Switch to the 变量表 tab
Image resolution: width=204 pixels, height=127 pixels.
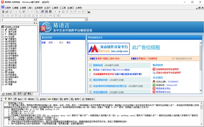(53, 99)
